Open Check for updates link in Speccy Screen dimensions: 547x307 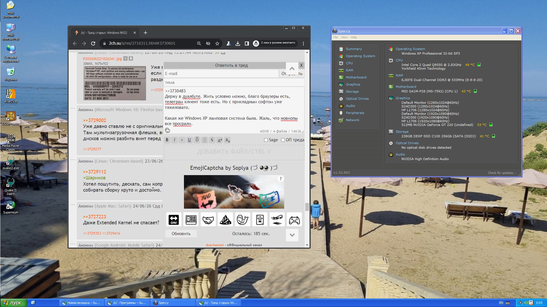coord(502,173)
